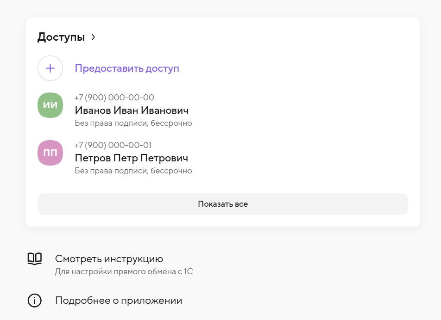The height and width of the screenshot is (320, 441).
Task: Click phone number +7 (900) 000-00-01
Action: pos(113,145)
